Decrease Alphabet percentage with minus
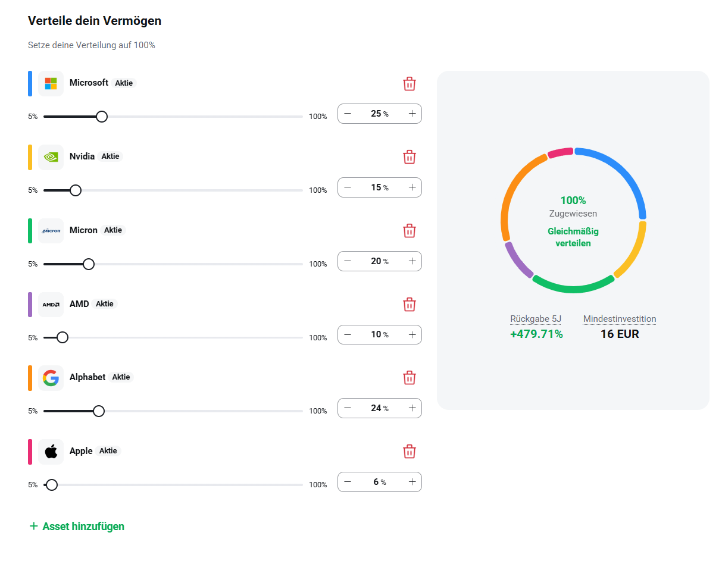722x567 pixels. point(348,408)
